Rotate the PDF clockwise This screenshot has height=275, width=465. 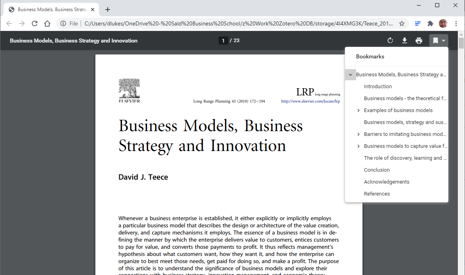[x=390, y=41]
